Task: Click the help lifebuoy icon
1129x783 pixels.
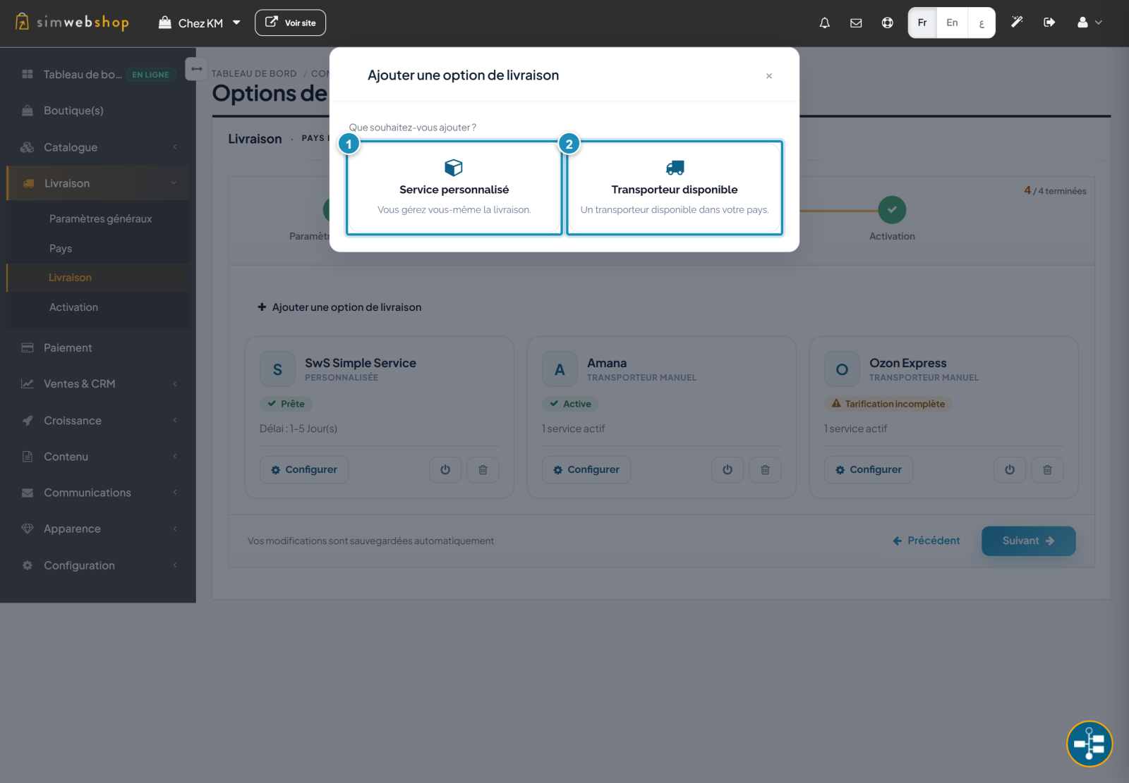Action: (887, 23)
